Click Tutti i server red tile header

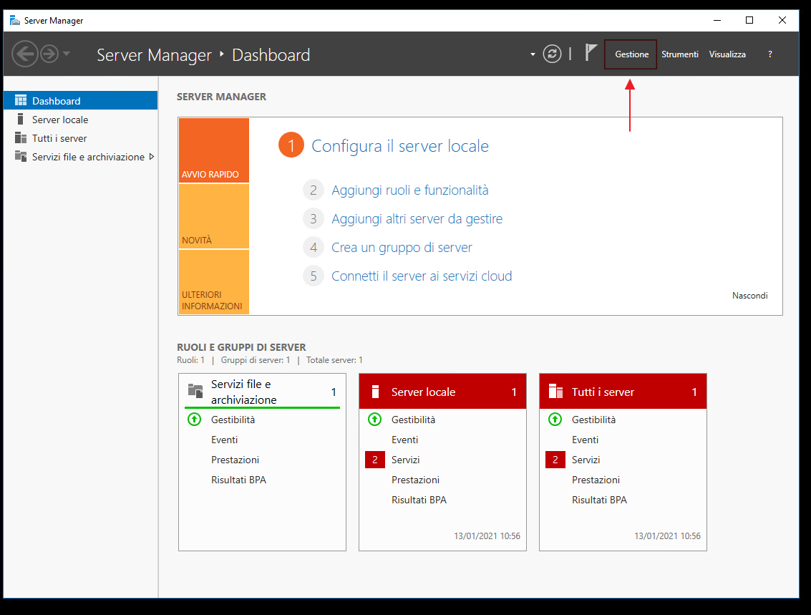(x=623, y=392)
